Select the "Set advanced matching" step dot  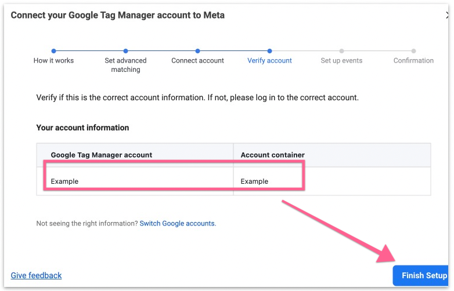(125, 51)
